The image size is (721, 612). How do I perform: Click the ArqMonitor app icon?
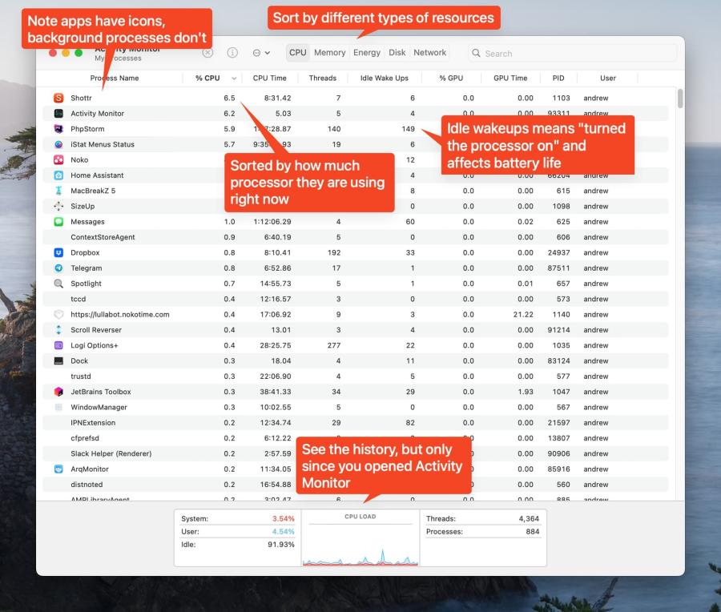(x=58, y=469)
